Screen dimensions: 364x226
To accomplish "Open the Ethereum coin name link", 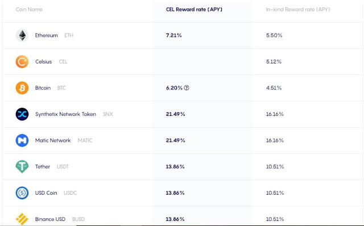I will click(47, 35).
